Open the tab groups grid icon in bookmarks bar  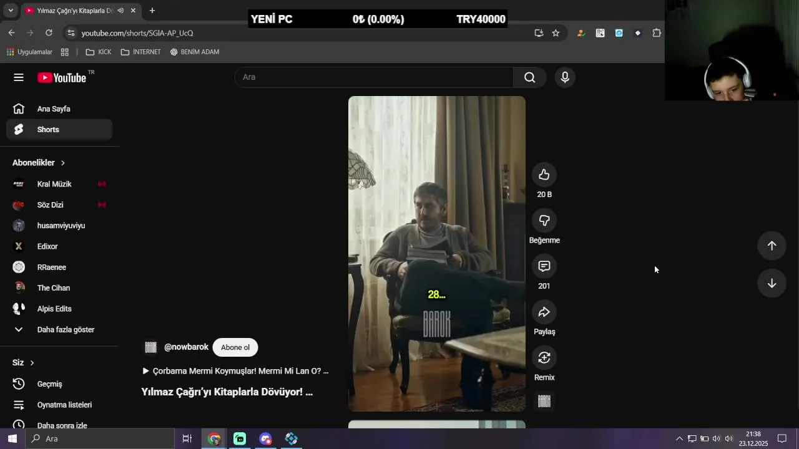pyautogui.click(x=65, y=52)
